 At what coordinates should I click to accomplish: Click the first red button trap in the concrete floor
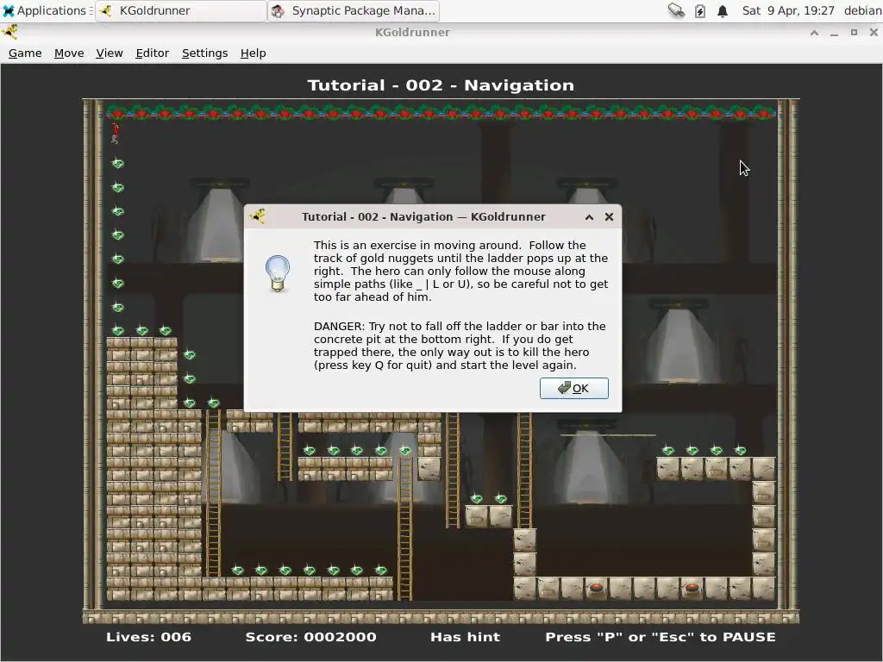(597, 588)
